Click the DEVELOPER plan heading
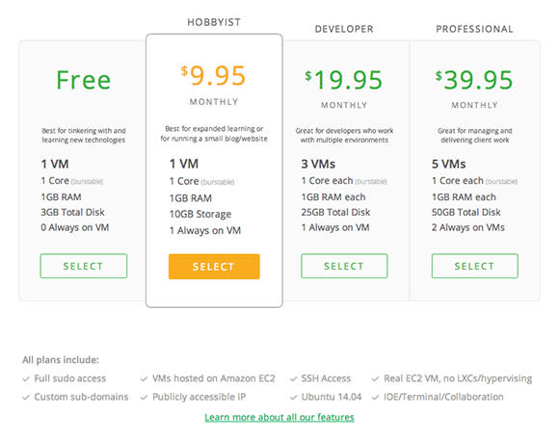559x441 pixels. (344, 29)
